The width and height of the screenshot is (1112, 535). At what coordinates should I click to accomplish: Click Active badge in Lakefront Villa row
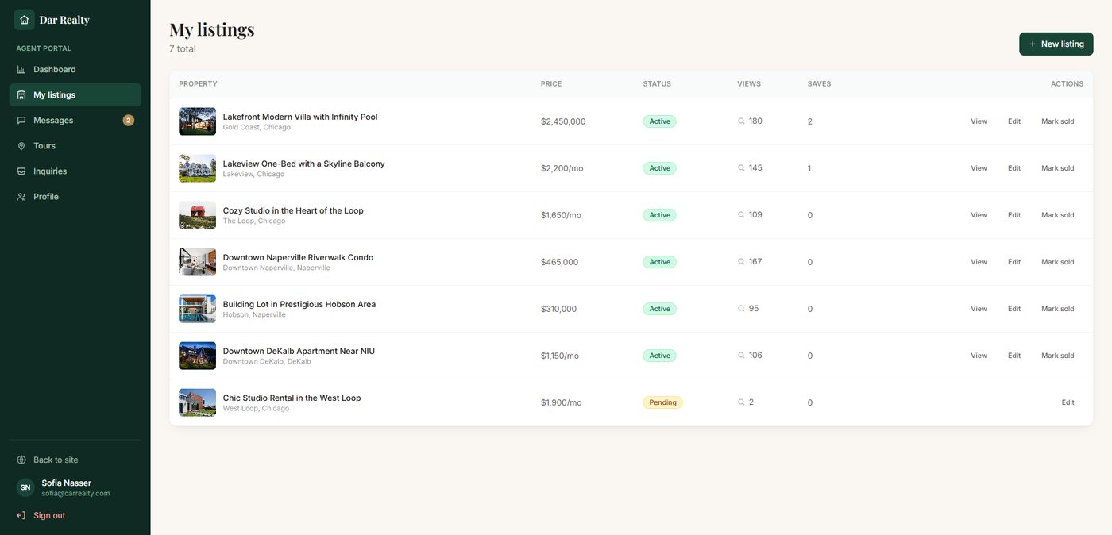(x=659, y=121)
